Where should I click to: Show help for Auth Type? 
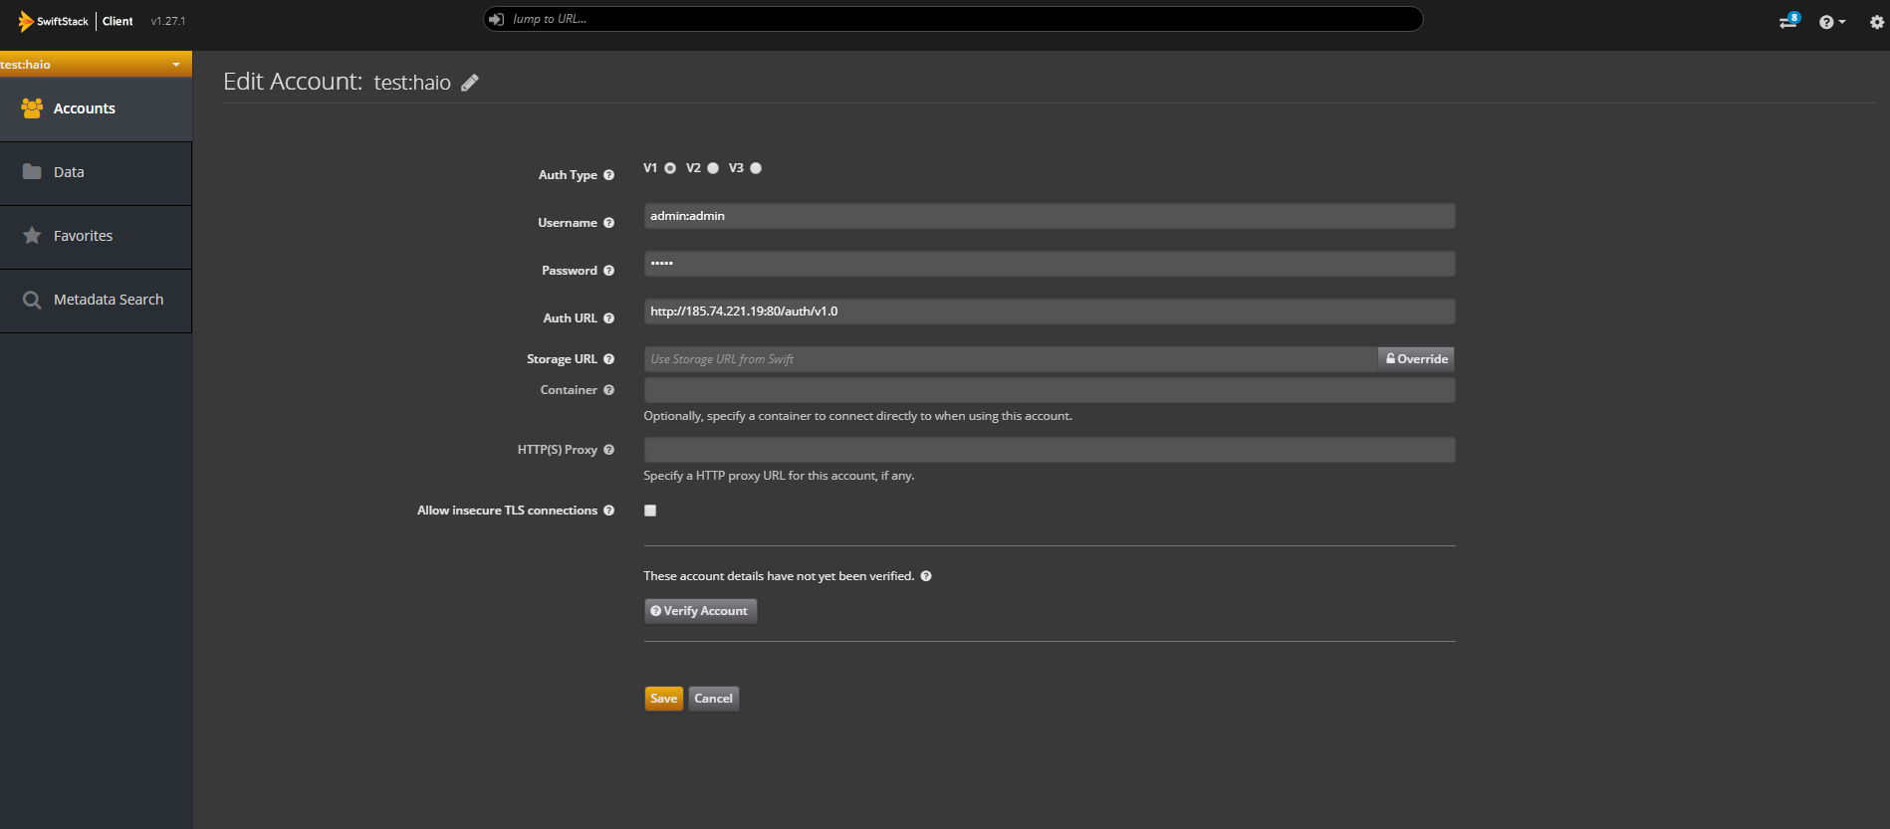tap(608, 175)
